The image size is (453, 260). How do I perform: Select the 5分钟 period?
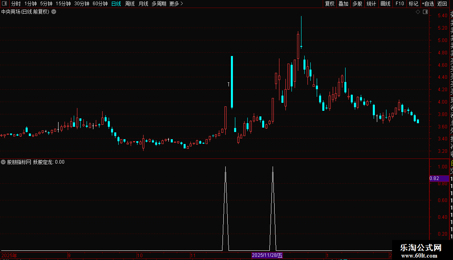click(x=46, y=4)
